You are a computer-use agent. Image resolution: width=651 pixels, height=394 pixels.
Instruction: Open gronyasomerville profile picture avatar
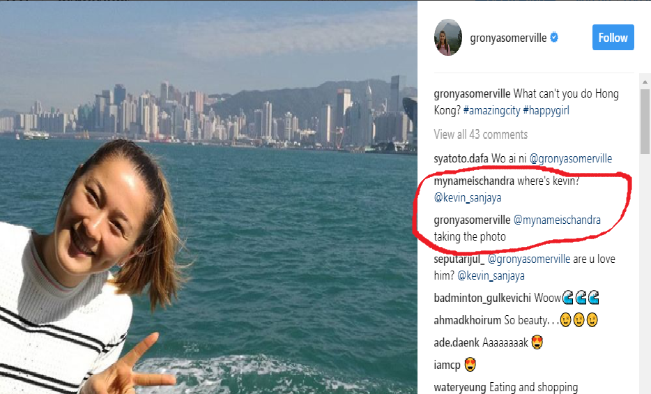(448, 38)
